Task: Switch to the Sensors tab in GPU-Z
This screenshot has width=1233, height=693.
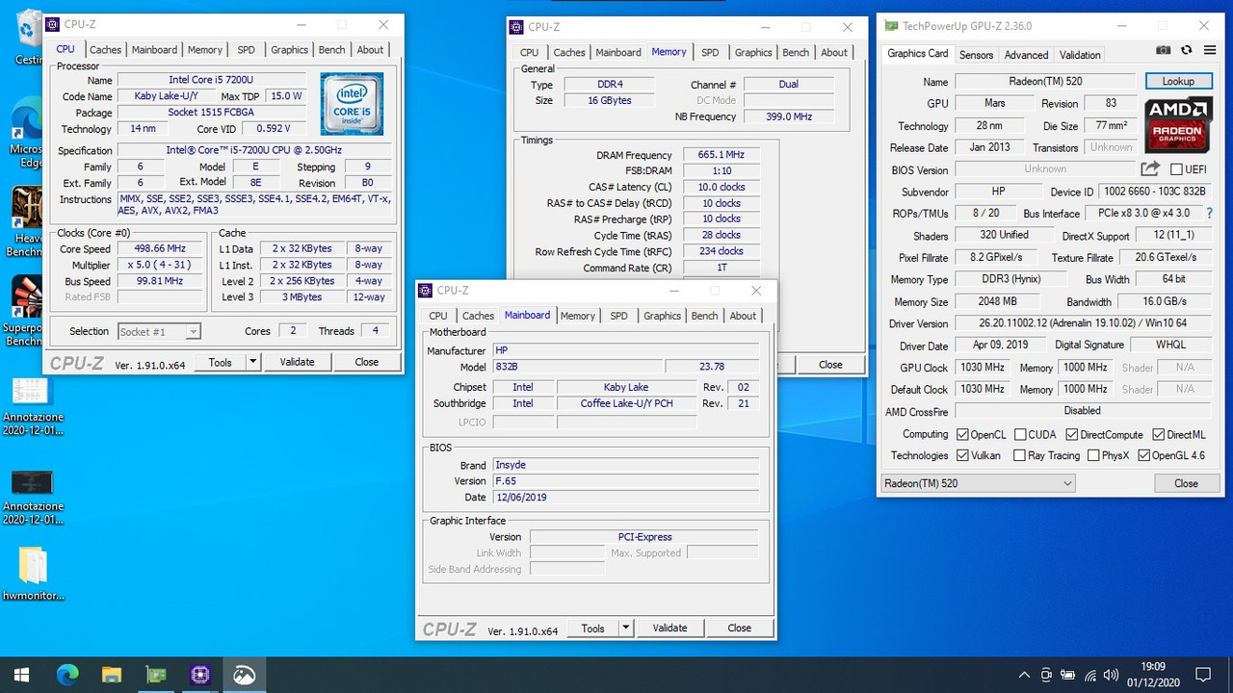Action: 976,55
